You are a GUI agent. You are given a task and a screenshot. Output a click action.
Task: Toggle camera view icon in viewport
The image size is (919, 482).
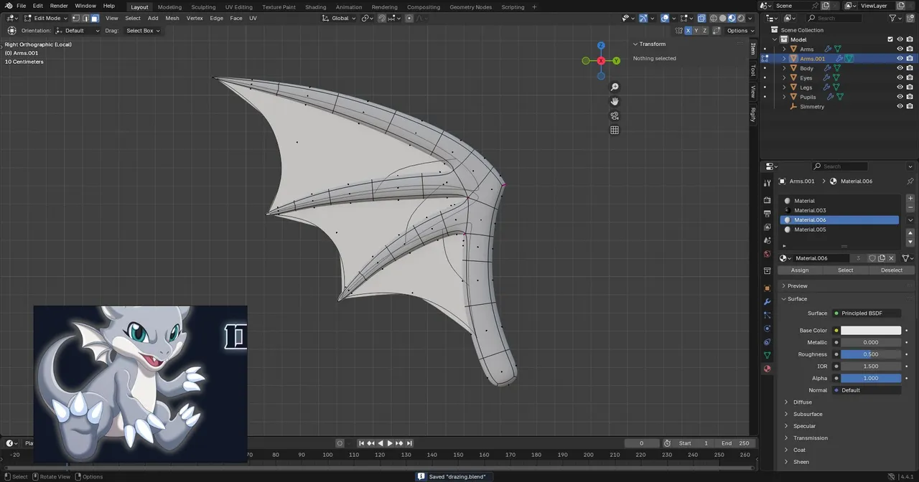(x=615, y=115)
